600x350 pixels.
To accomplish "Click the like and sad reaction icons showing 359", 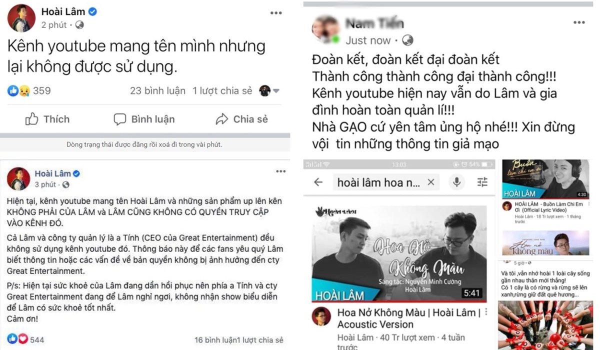I will click(19, 90).
